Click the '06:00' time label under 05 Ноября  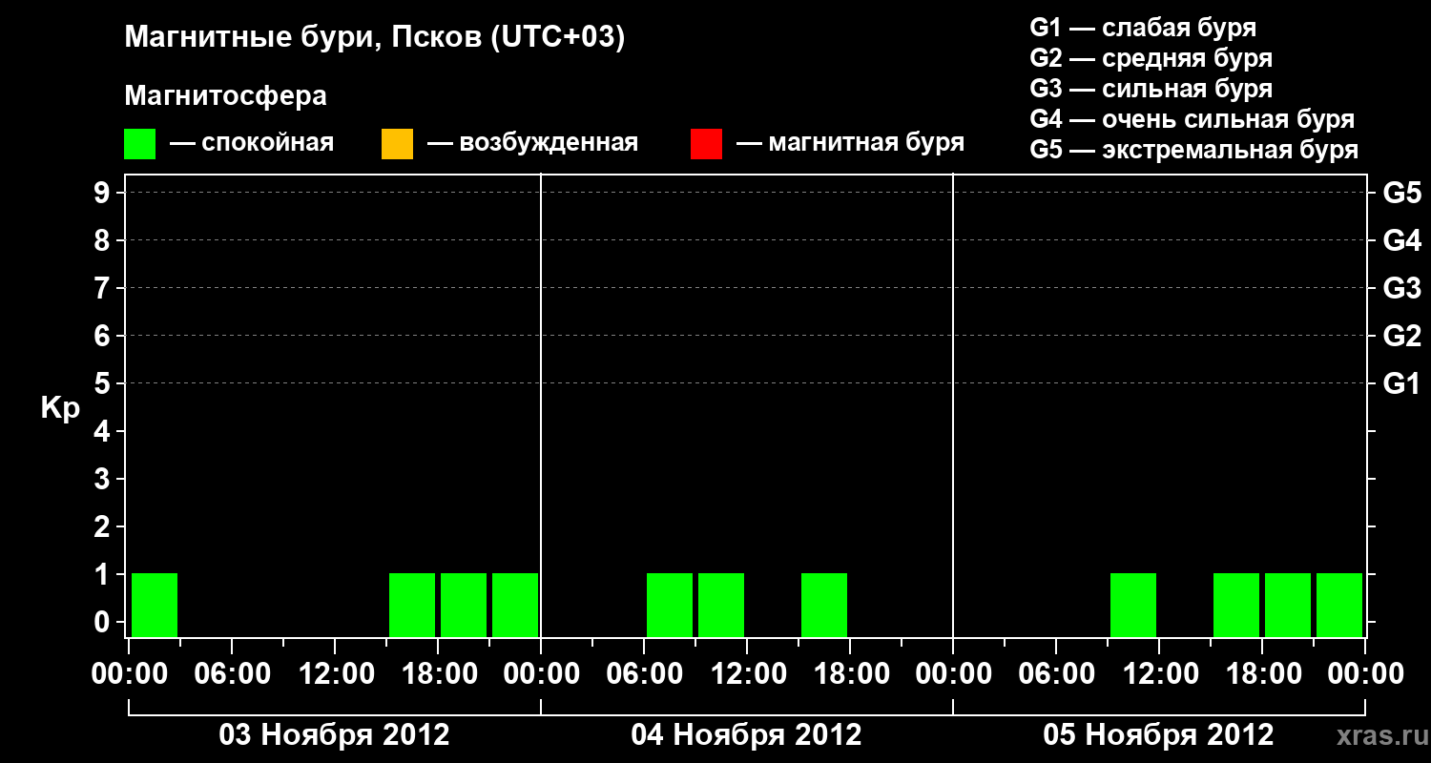coord(1056,674)
